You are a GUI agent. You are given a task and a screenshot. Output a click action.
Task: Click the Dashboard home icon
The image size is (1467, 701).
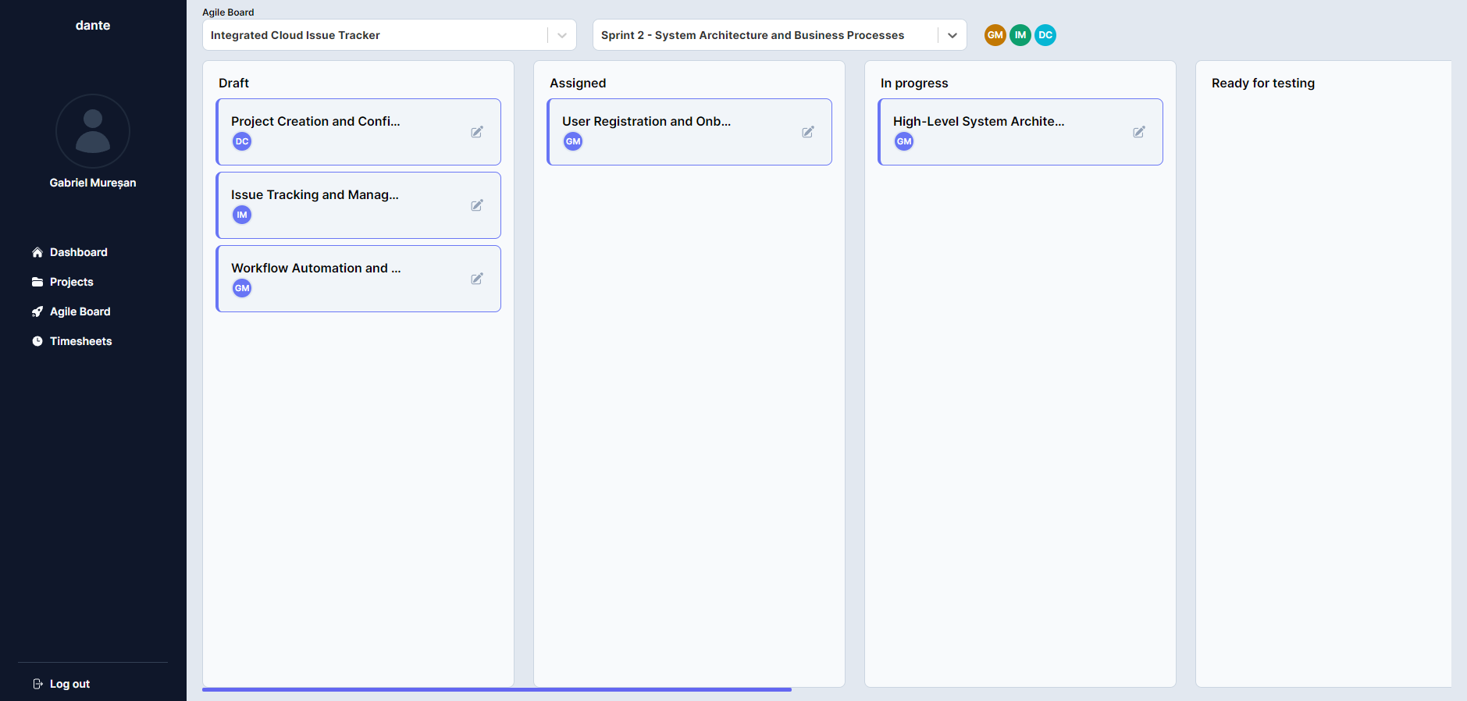pos(37,252)
